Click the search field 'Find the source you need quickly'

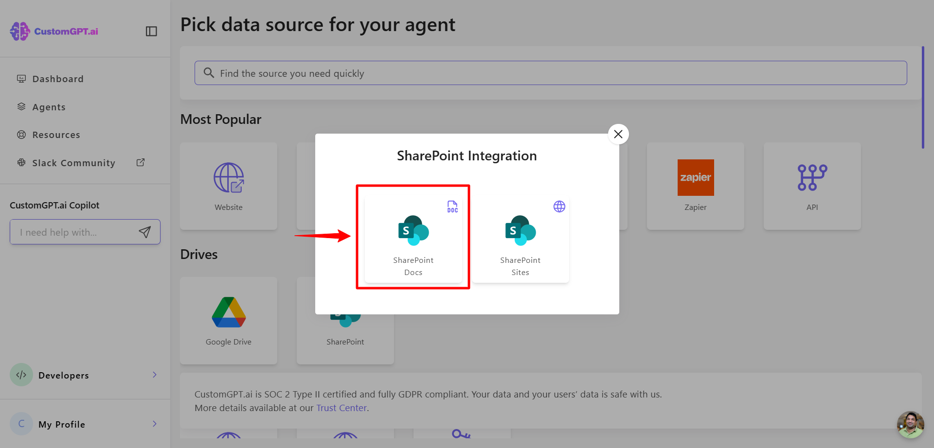pyautogui.click(x=551, y=73)
